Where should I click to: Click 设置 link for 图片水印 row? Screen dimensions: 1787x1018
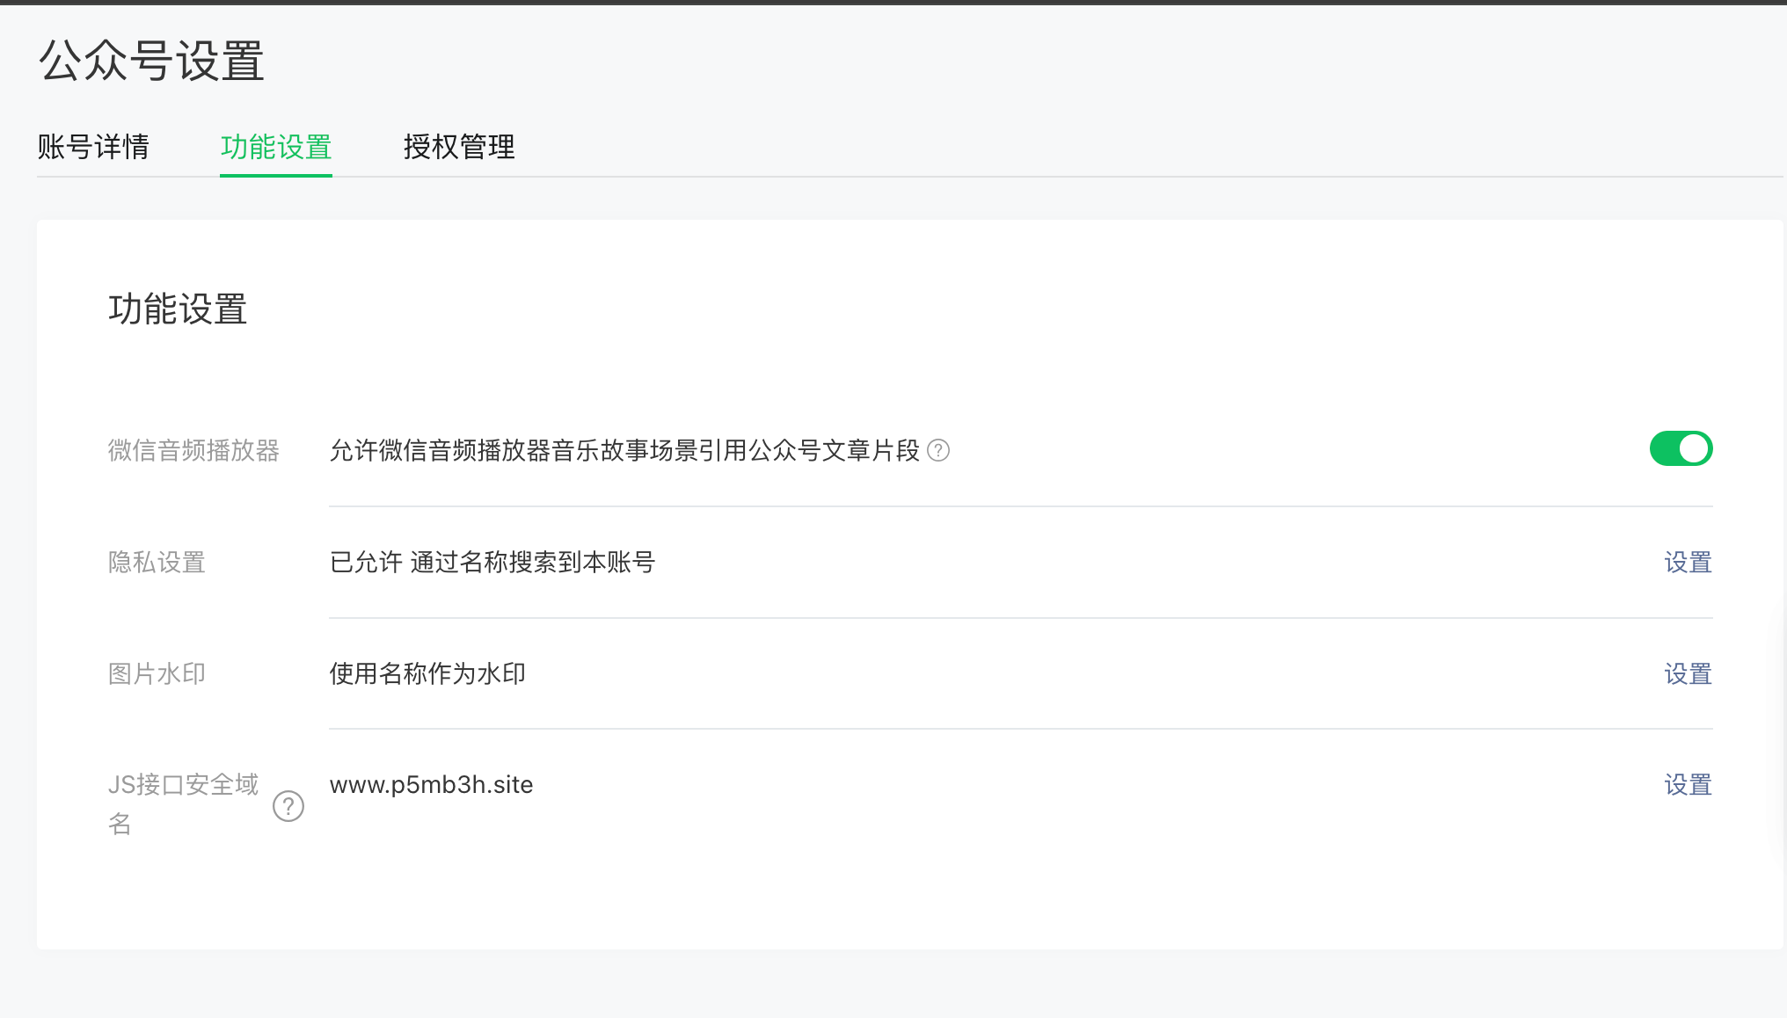click(1688, 674)
